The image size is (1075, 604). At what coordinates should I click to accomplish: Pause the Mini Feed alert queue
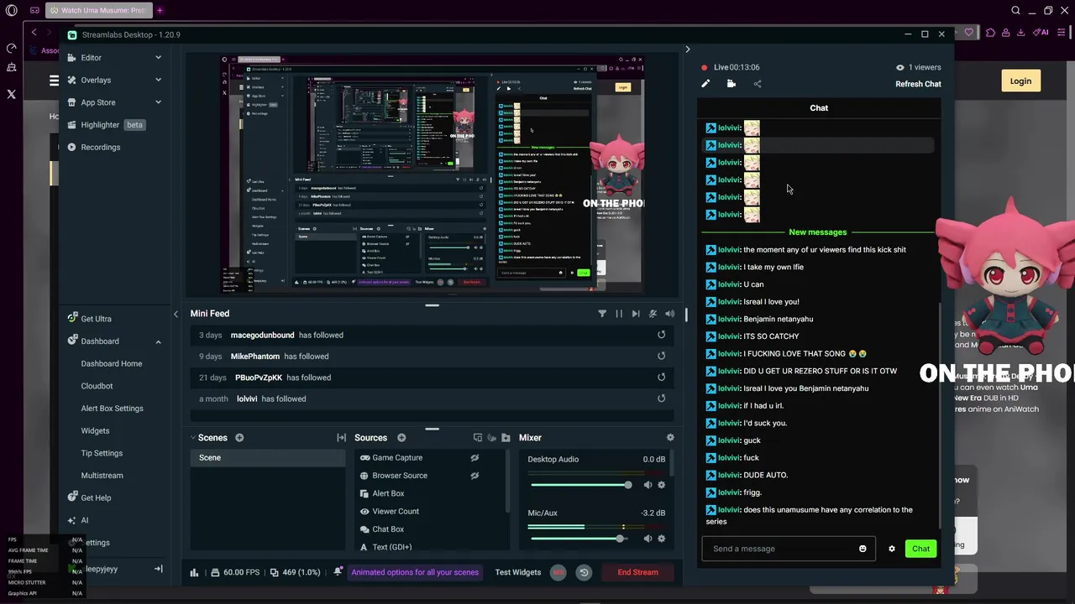[619, 314]
